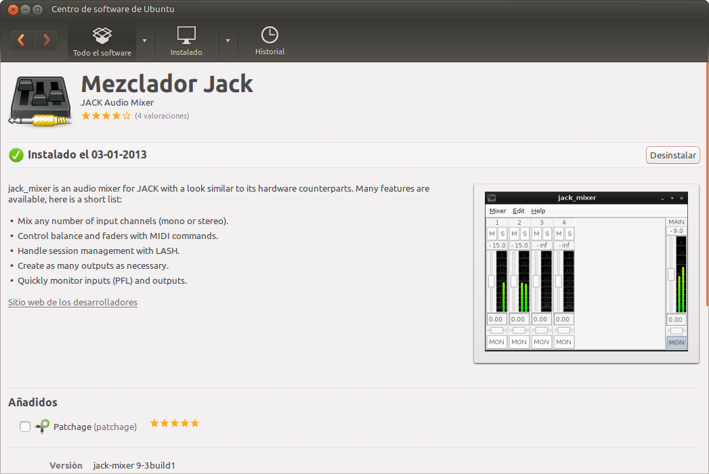Click the green installed checkmark icon
709x474 pixels.
click(x=16, y=154)
